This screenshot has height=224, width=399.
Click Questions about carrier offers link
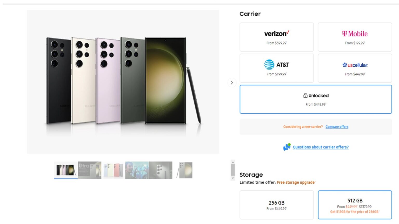321,147
